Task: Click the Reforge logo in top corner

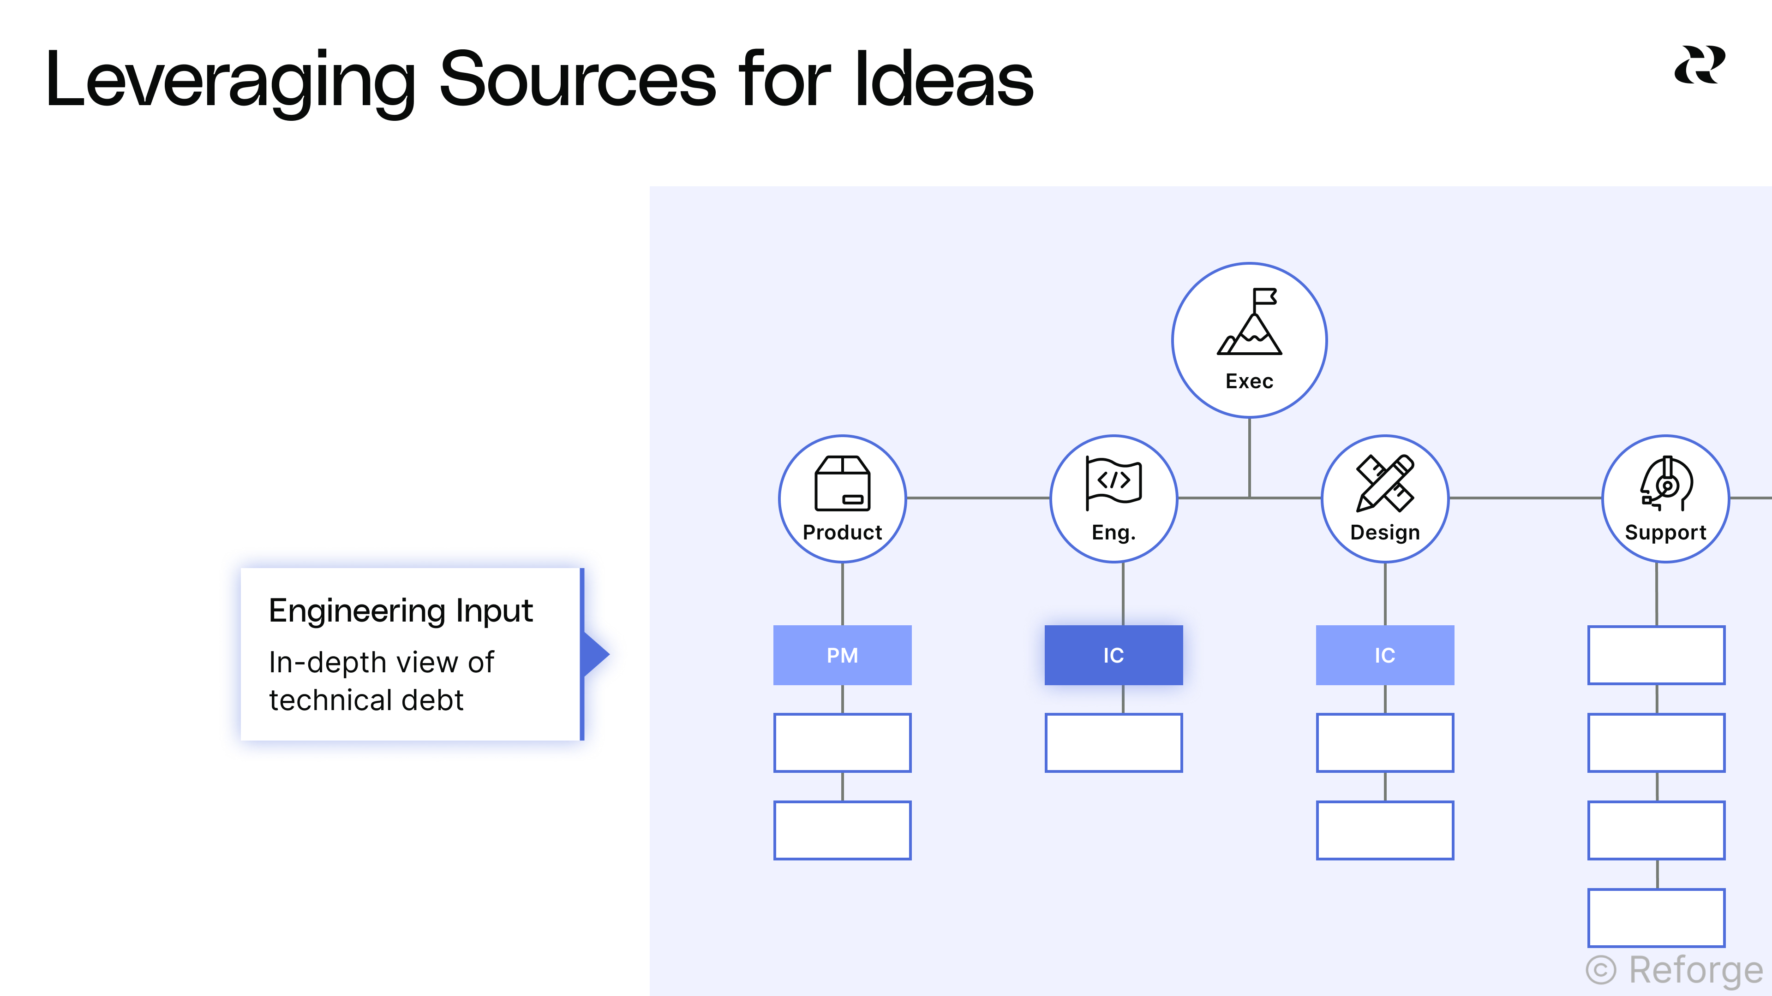Action: (1699, 65)
